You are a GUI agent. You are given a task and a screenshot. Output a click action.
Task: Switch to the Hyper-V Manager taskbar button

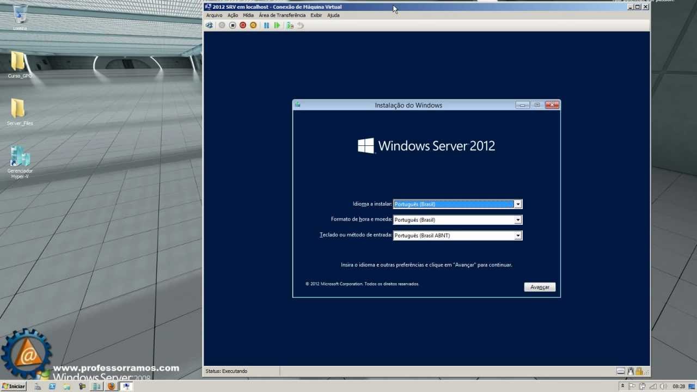click(96, 386)
